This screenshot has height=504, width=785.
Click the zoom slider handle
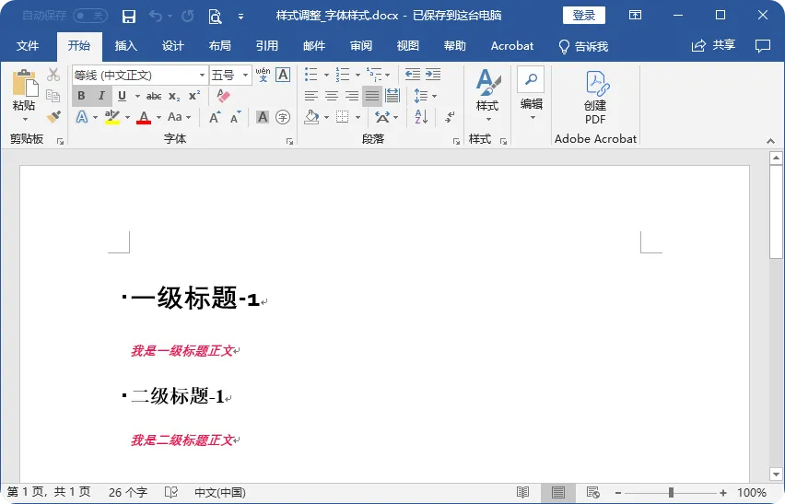point(671,493)
